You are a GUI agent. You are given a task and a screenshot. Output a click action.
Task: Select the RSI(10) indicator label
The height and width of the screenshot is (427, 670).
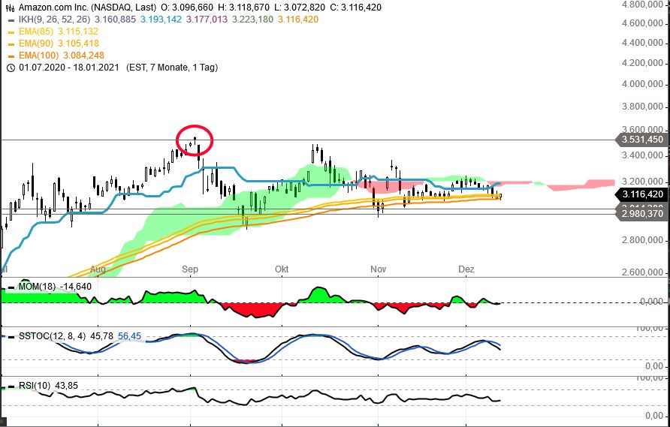click(35, 386)
